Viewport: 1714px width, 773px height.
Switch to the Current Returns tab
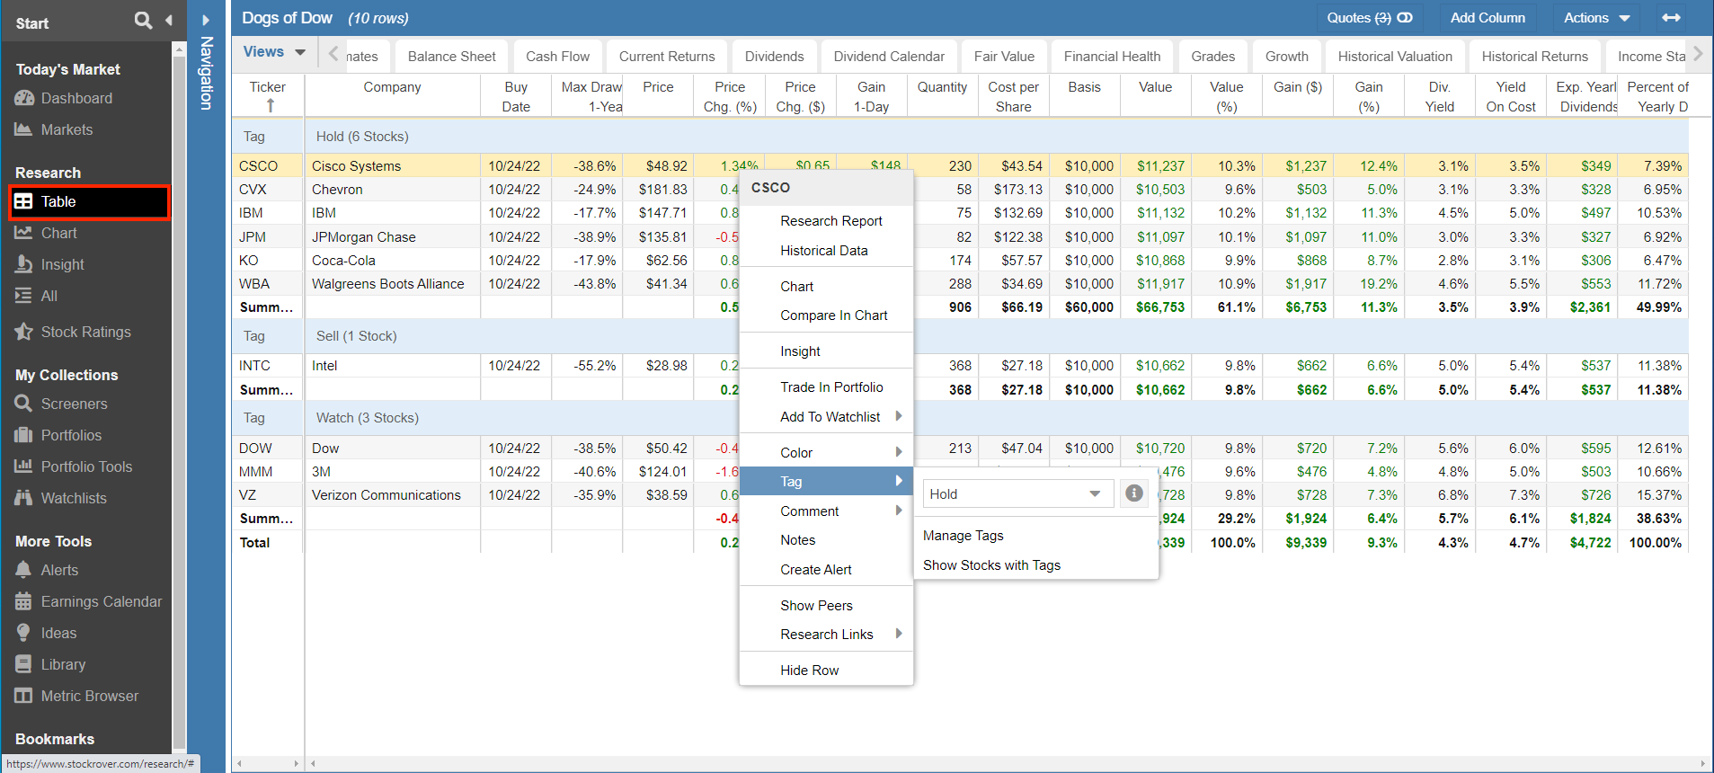point(667,56)
